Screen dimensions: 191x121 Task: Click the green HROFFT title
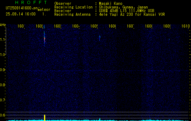click(x=31, y=2)
